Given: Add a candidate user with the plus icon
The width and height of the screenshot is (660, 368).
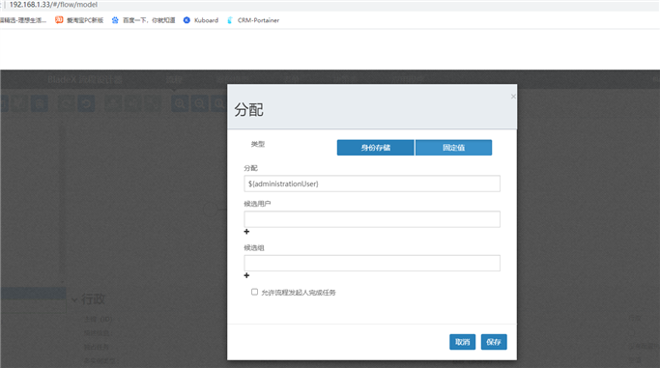Looking at the screenshot, I should coord(246,232).
